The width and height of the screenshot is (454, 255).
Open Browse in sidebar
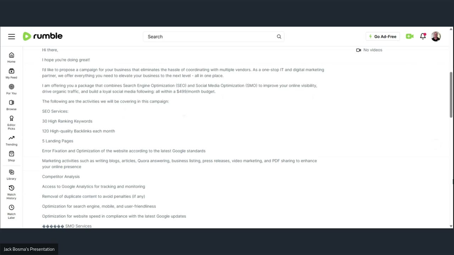(x=11, y=105)
